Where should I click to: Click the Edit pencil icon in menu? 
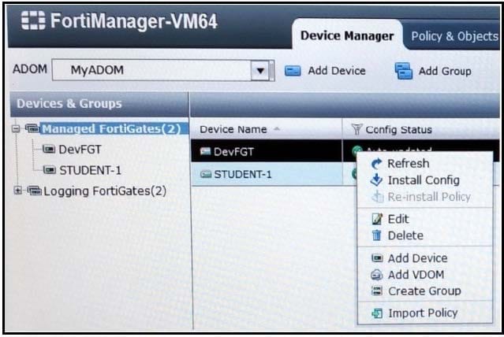[377, 219]
